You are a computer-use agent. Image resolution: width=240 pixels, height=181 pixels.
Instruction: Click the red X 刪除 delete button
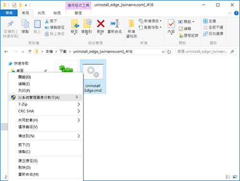(x=101, y=26)
